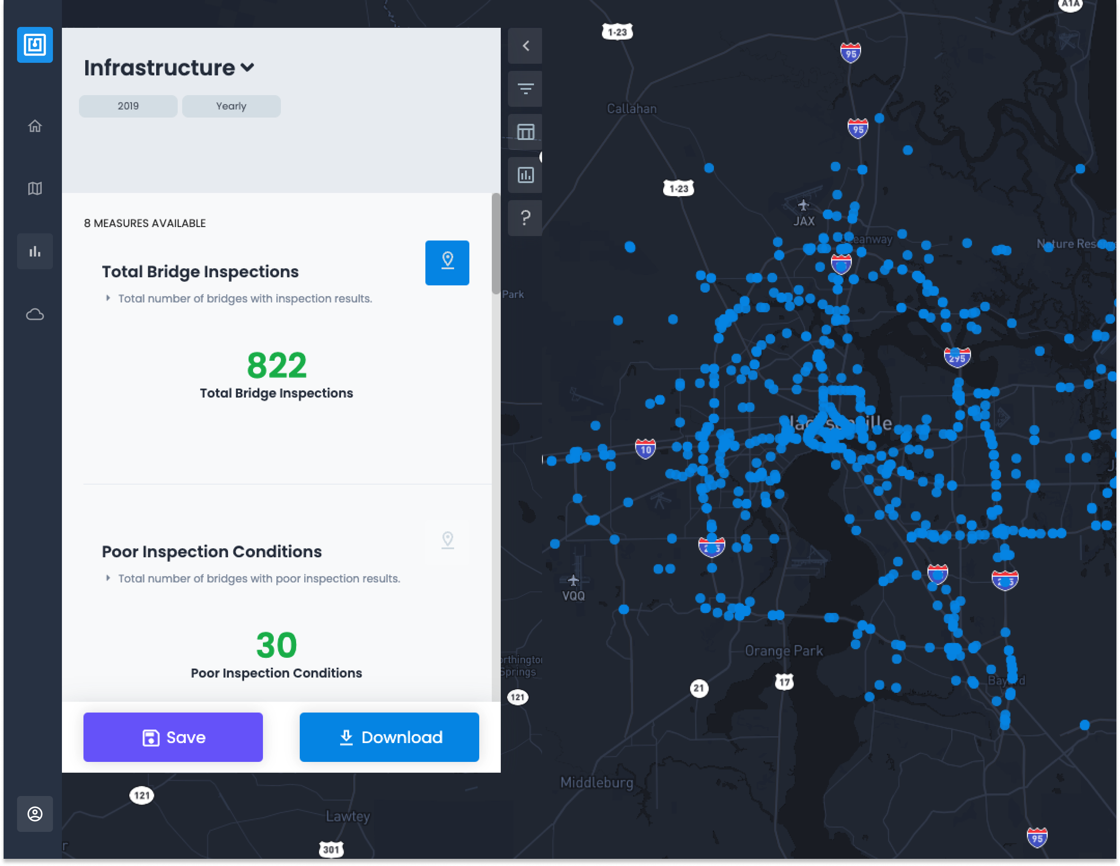Image resolution: width=1120 pixels, height=866 pixels.
Task: Select the analytics bar-chart sidebar icon
Action: pyautogui.click(x=35, y=251)
